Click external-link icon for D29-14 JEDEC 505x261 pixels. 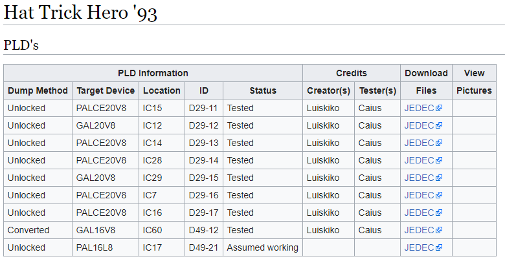coord(439,160)
